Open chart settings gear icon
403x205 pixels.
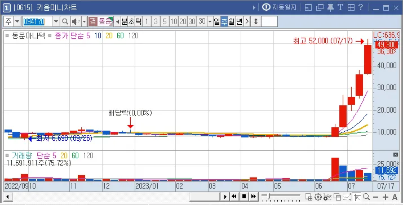[318, 197]
